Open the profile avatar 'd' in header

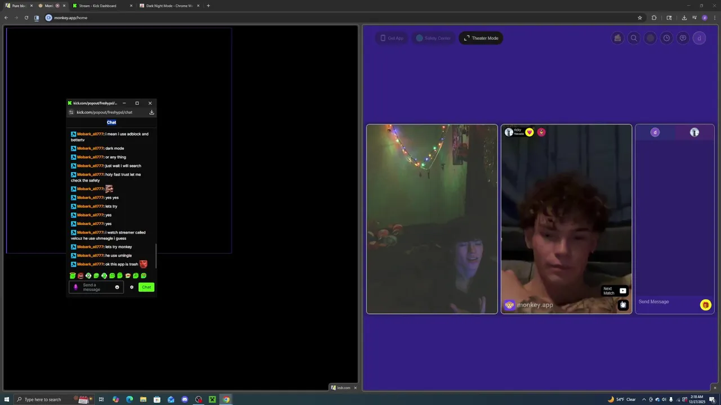pyautogui.click(x=699, y=38)
